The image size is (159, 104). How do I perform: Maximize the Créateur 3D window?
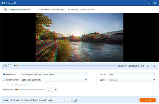point(150,3)
